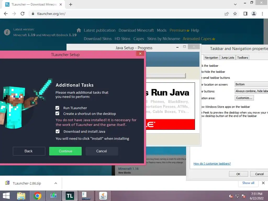Click the browser Back arrow
Viewport: 268px width, 201px height.
6,14
